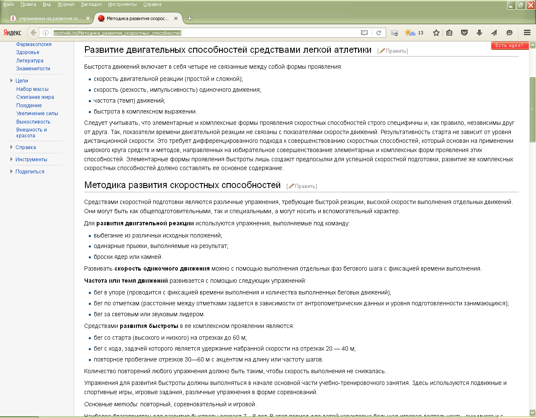Open the Закладки menu
The height and width of the screenshot is (418, 536).
pos(91,4)
